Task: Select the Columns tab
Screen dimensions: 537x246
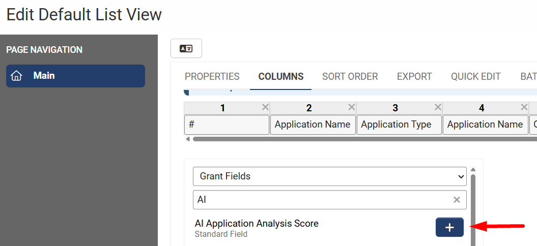Action: (x=281, y=76)
